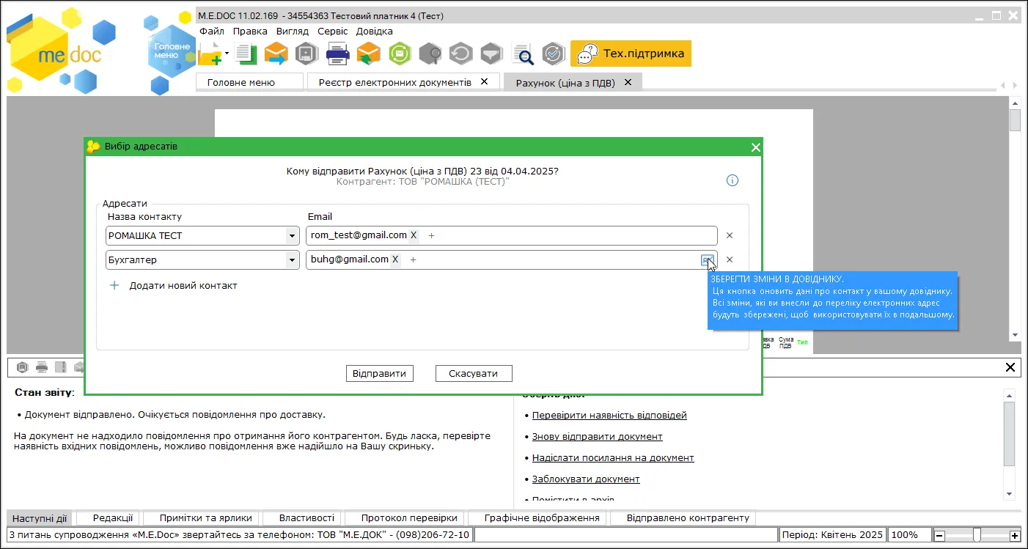Expand the Бухгалтер contact name dropdown

[x=292, y=259]
